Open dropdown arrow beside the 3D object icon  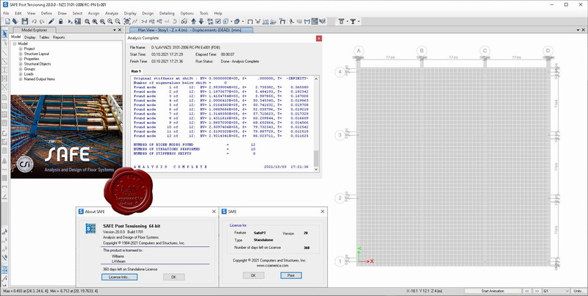pos(243,21)
